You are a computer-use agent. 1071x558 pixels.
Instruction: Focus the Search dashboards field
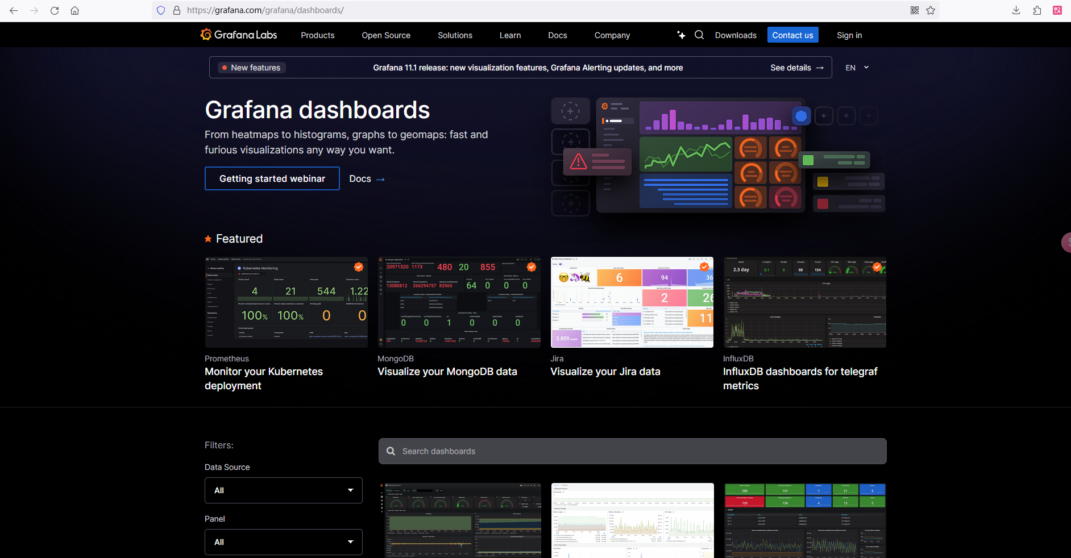pos(632,451)
